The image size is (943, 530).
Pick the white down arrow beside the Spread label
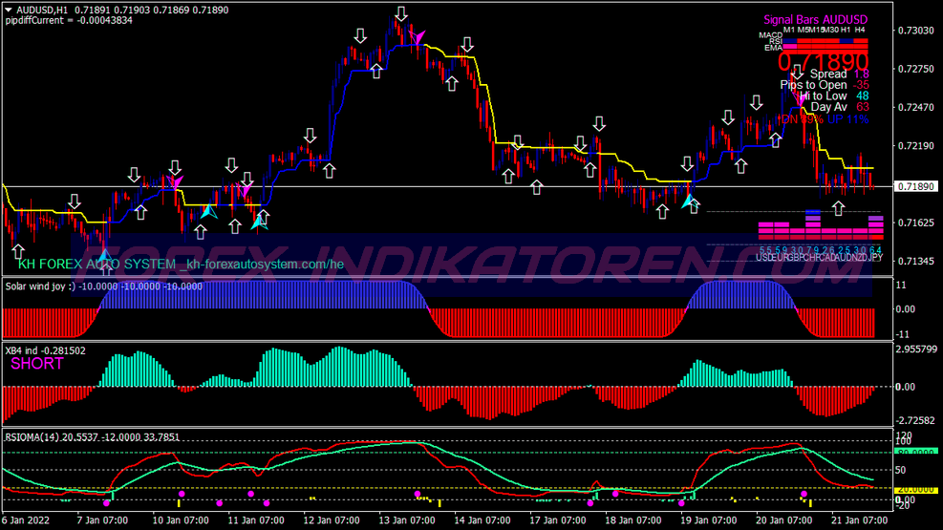click(798, 73)
